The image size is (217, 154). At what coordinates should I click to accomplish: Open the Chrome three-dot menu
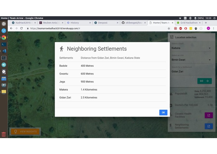coord(214,28)
